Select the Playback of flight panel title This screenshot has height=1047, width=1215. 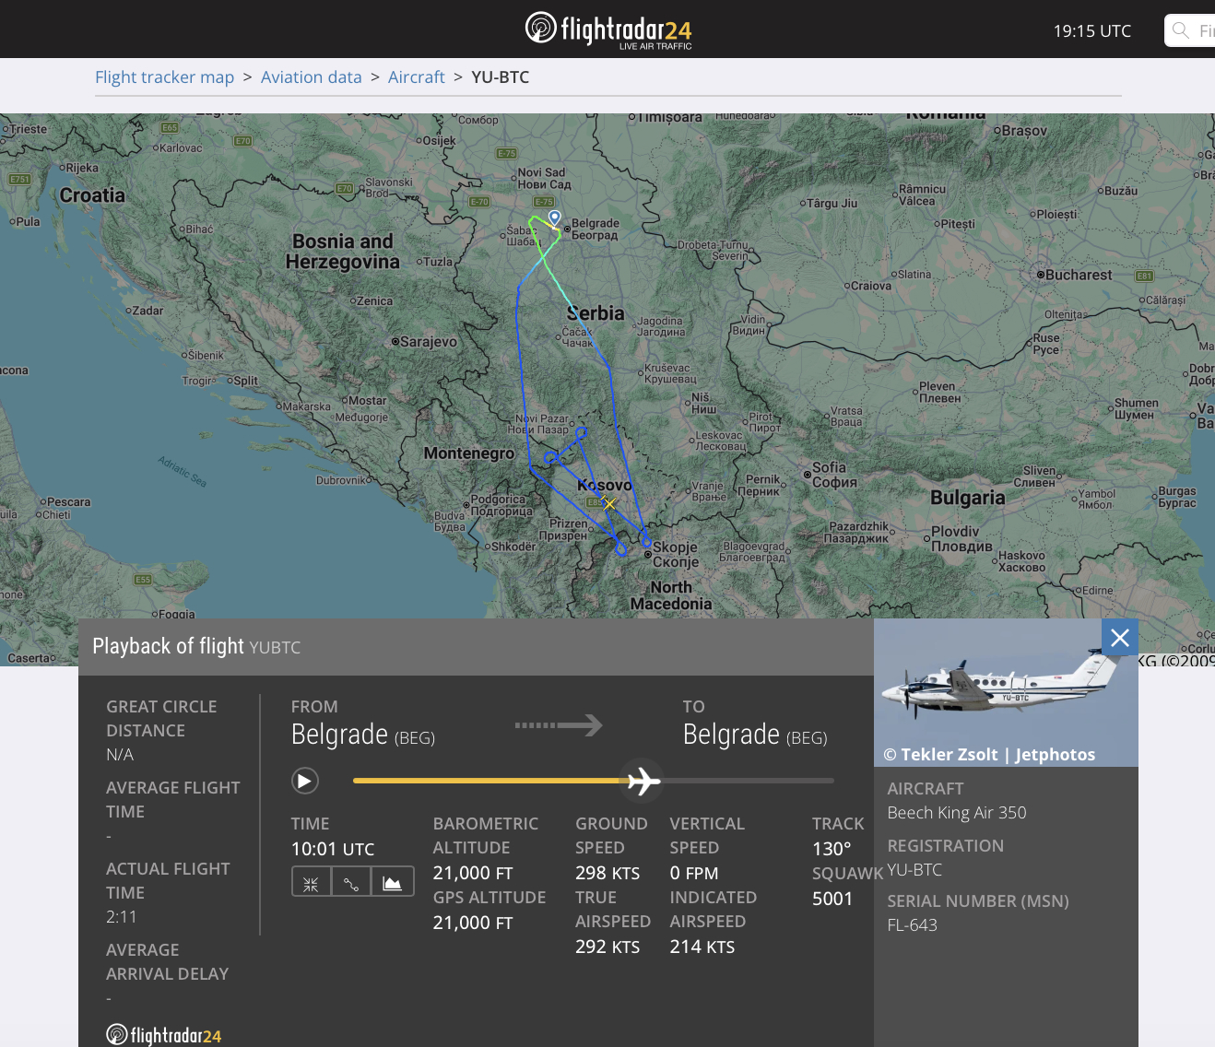(169, 646)
